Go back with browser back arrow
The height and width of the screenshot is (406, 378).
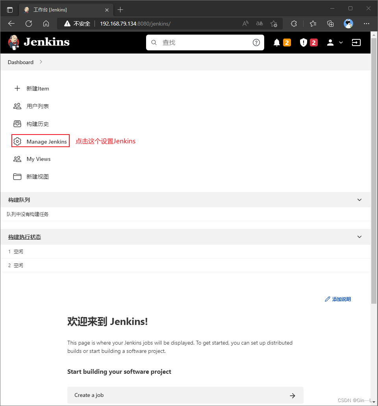point(11,24)
